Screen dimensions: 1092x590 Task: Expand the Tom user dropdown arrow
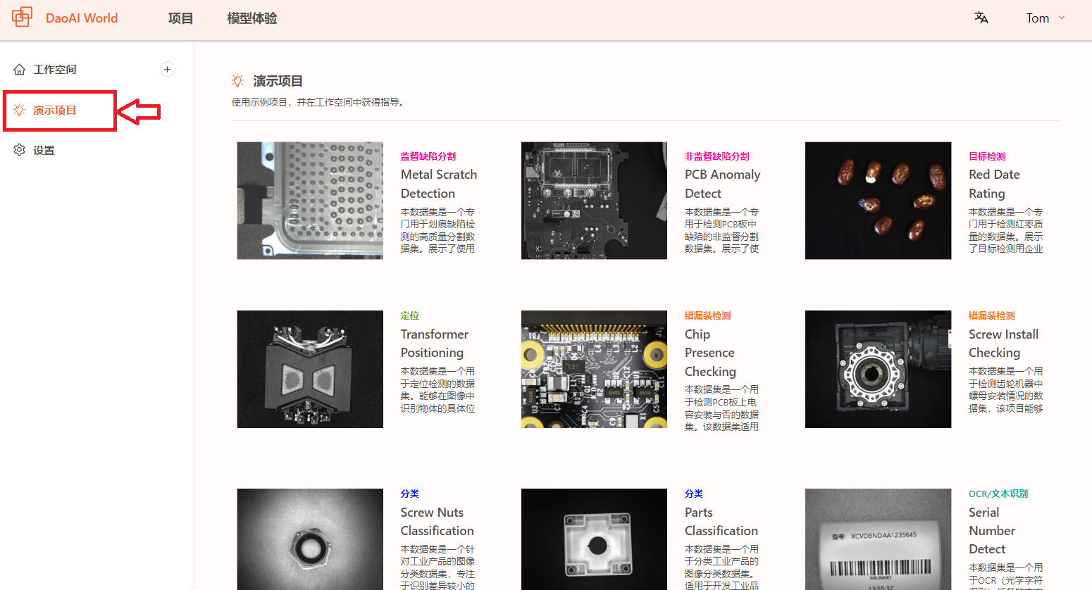tap(1062, 18)
